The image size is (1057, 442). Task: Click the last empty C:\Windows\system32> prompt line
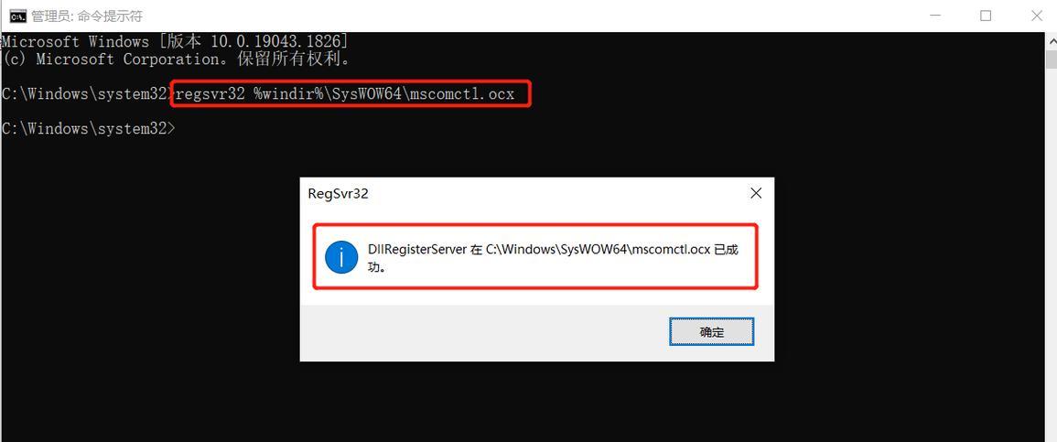88,129
